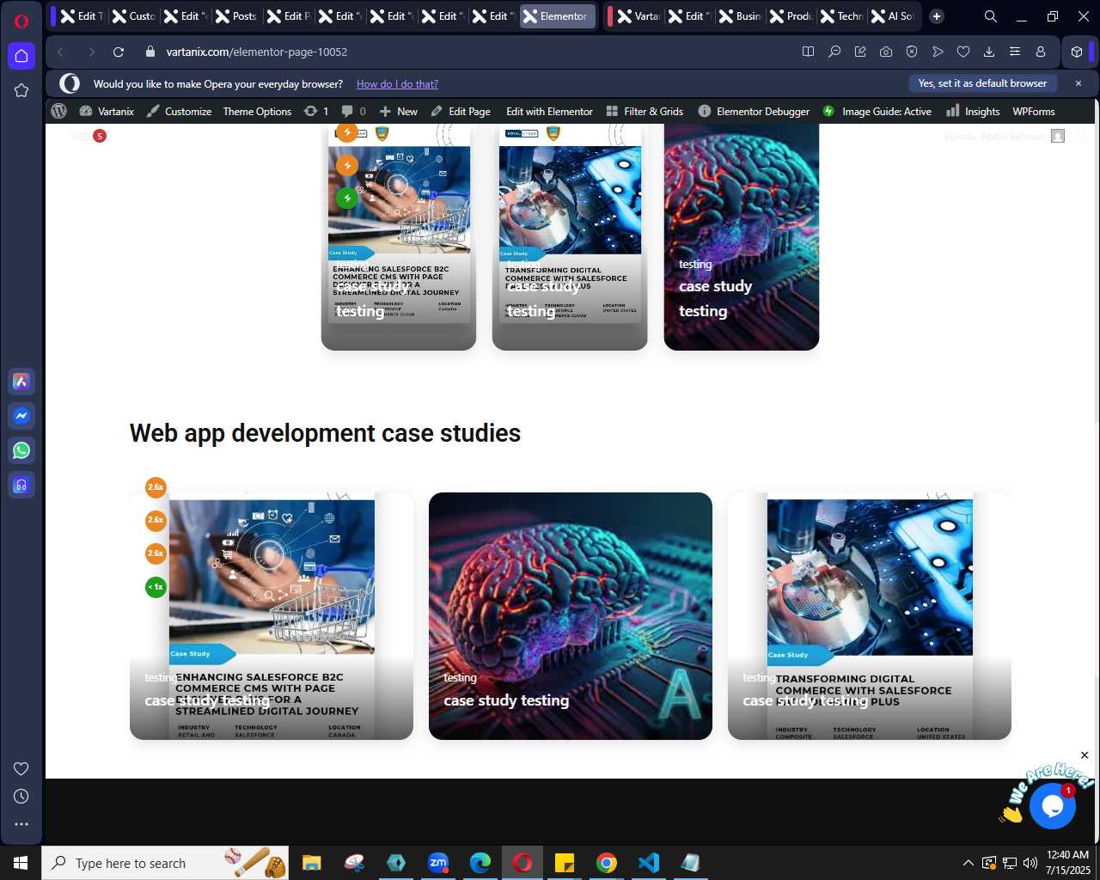
Task: Open WhatsApp in the sidebar
Action: tap(21, 450)
